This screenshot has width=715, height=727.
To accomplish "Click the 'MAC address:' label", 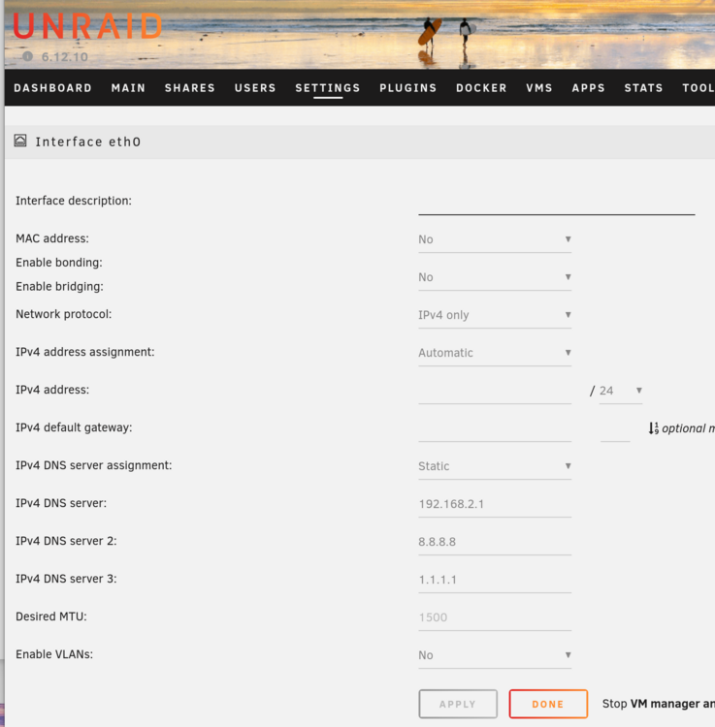I will coord(52,238).
